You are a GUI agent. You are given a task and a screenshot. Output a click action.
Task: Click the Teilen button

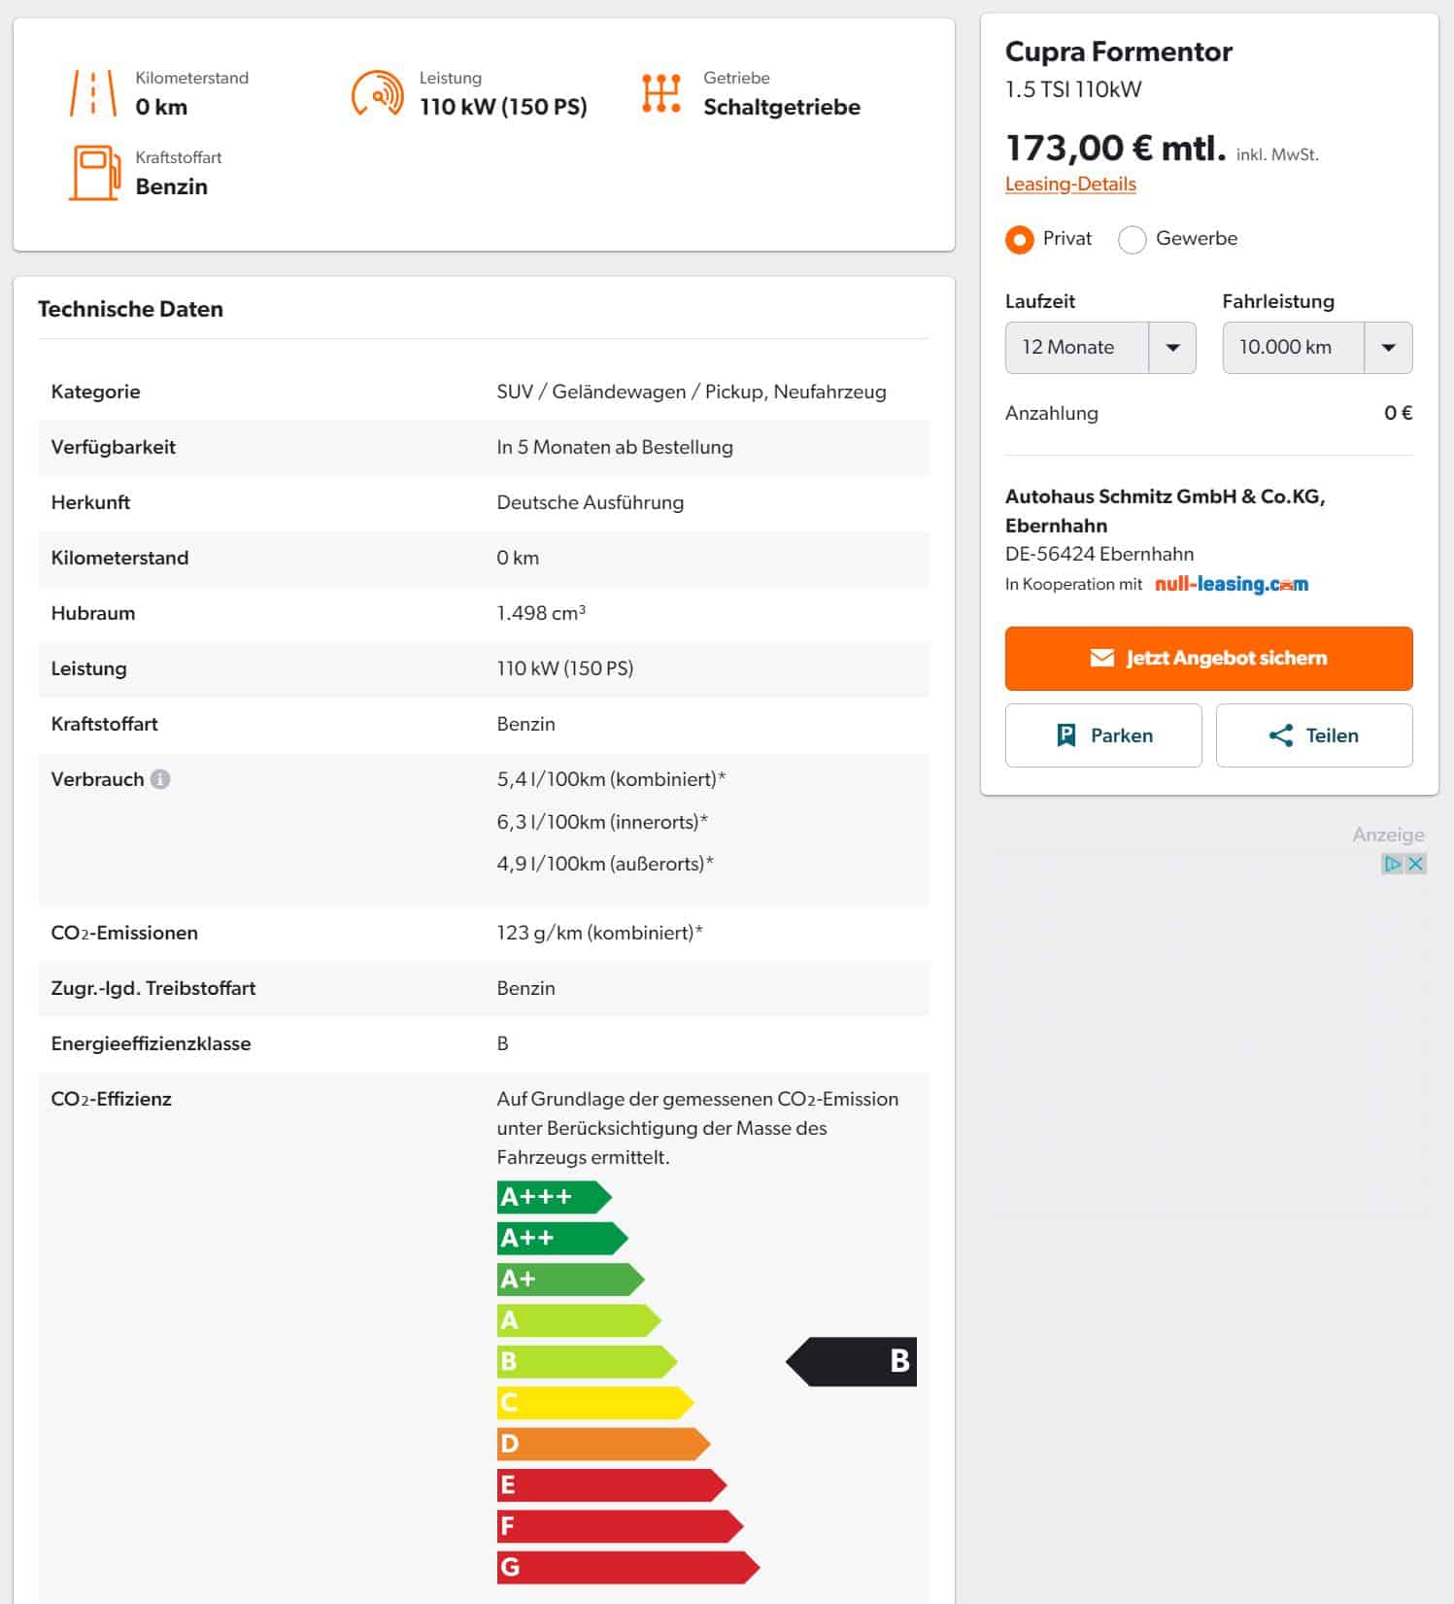pyautogui.click(x=1314, y=735)
